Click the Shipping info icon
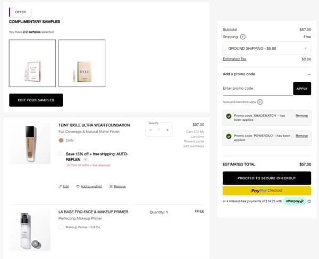The image size is (319, 259). (243, 37)
